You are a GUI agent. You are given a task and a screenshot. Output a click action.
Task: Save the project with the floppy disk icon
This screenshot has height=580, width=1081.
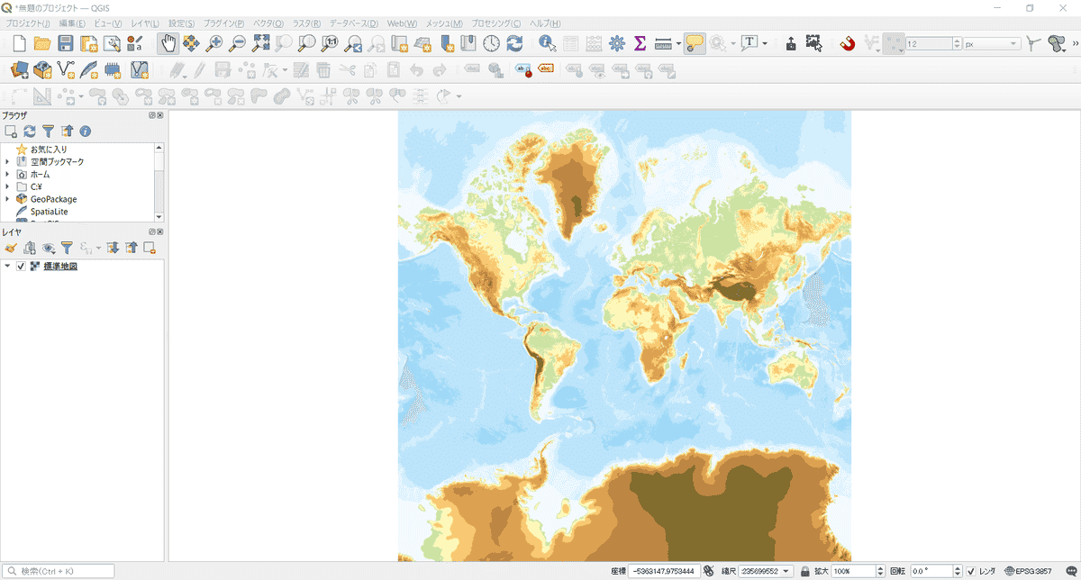pos(66,43)
